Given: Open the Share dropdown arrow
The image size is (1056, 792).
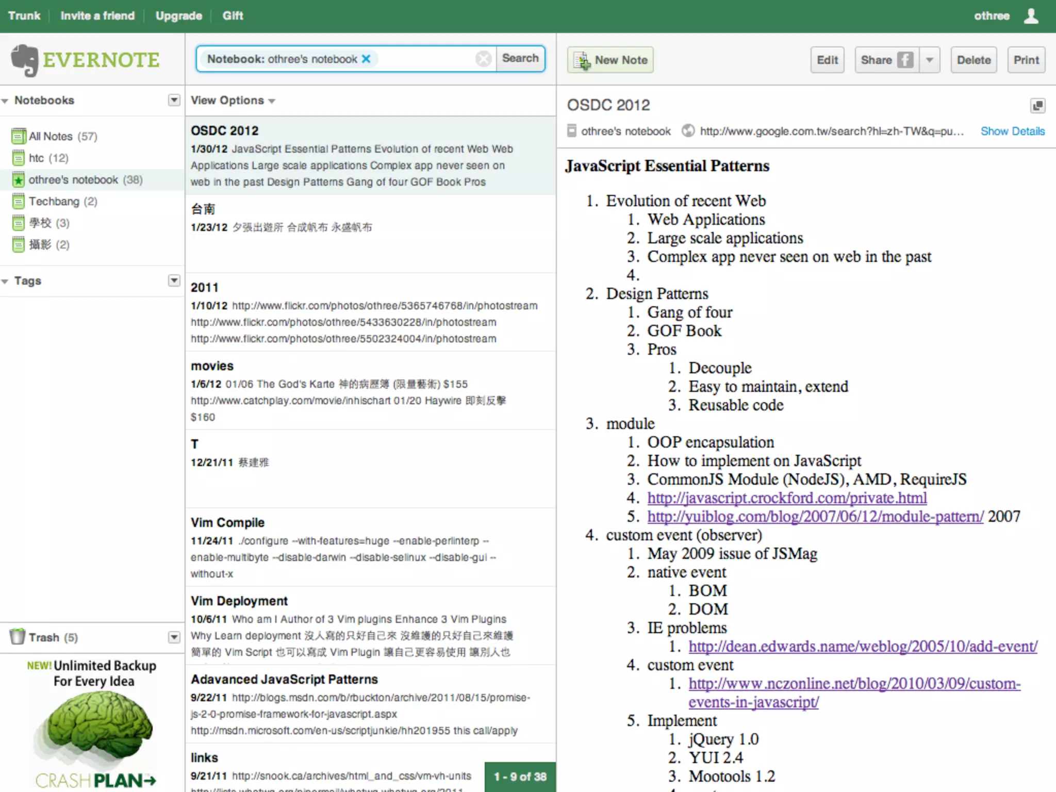Looking at the screenshot, I should point(929,60).
